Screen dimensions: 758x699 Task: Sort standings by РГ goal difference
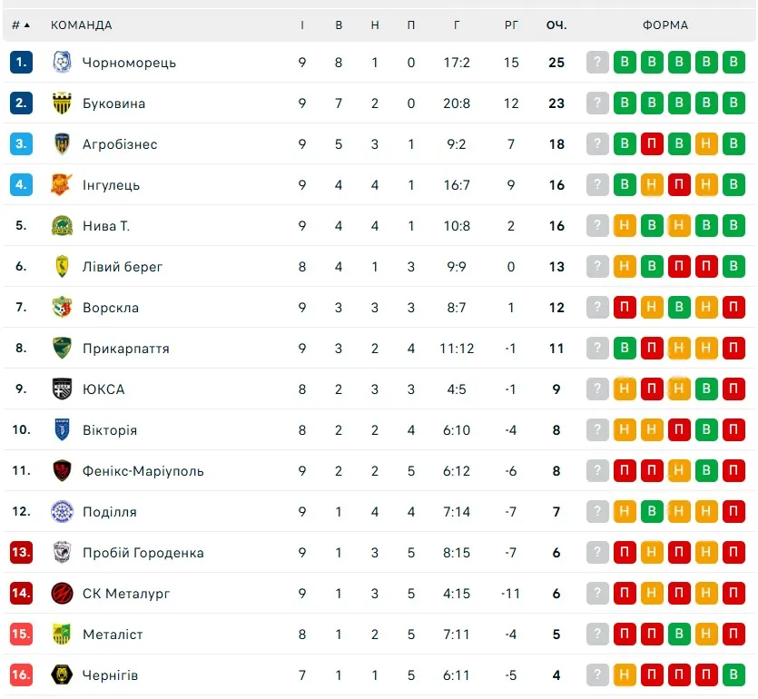tap(512, 25)
